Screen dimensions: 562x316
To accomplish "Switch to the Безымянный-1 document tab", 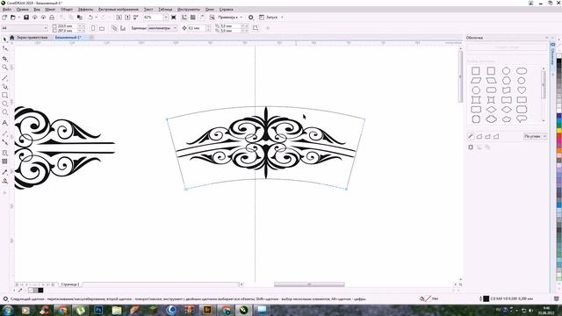I will 68,38.
